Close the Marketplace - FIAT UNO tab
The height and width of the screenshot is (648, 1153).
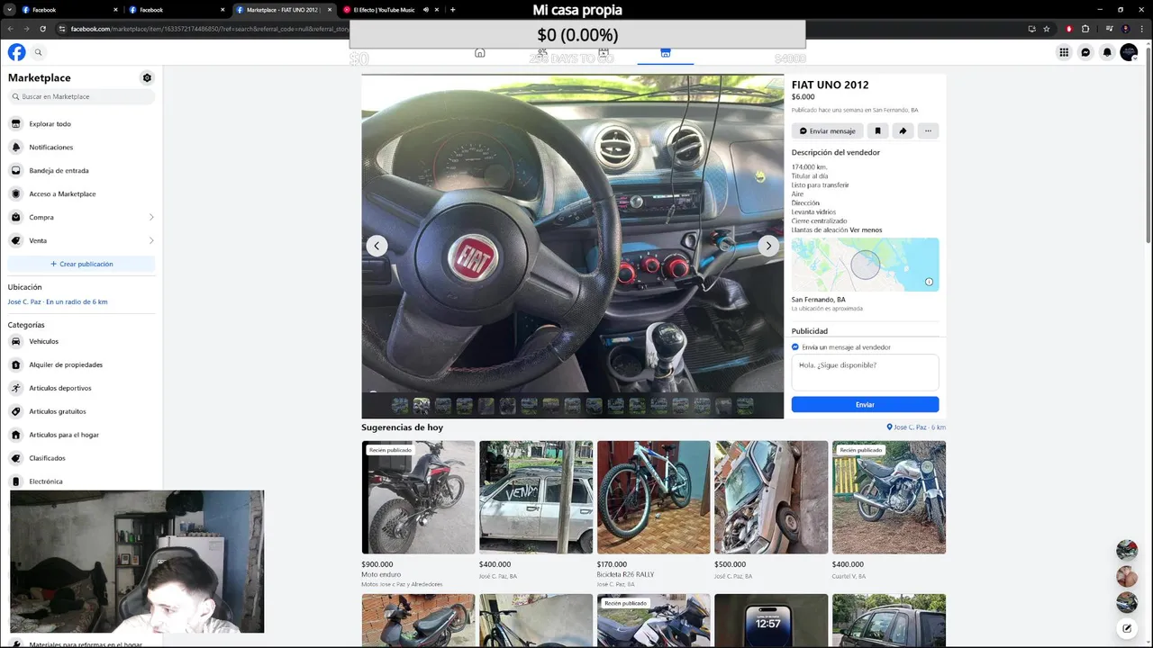click(x=330, y=10)
